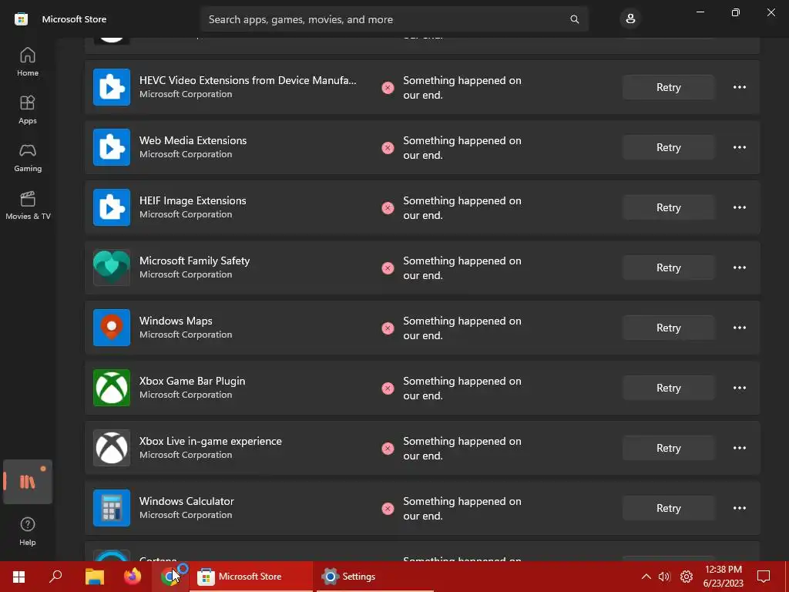The width and height of the screenshot is (789, 592).
Task: Click the search magnifier icon
Action: point(574,19)
